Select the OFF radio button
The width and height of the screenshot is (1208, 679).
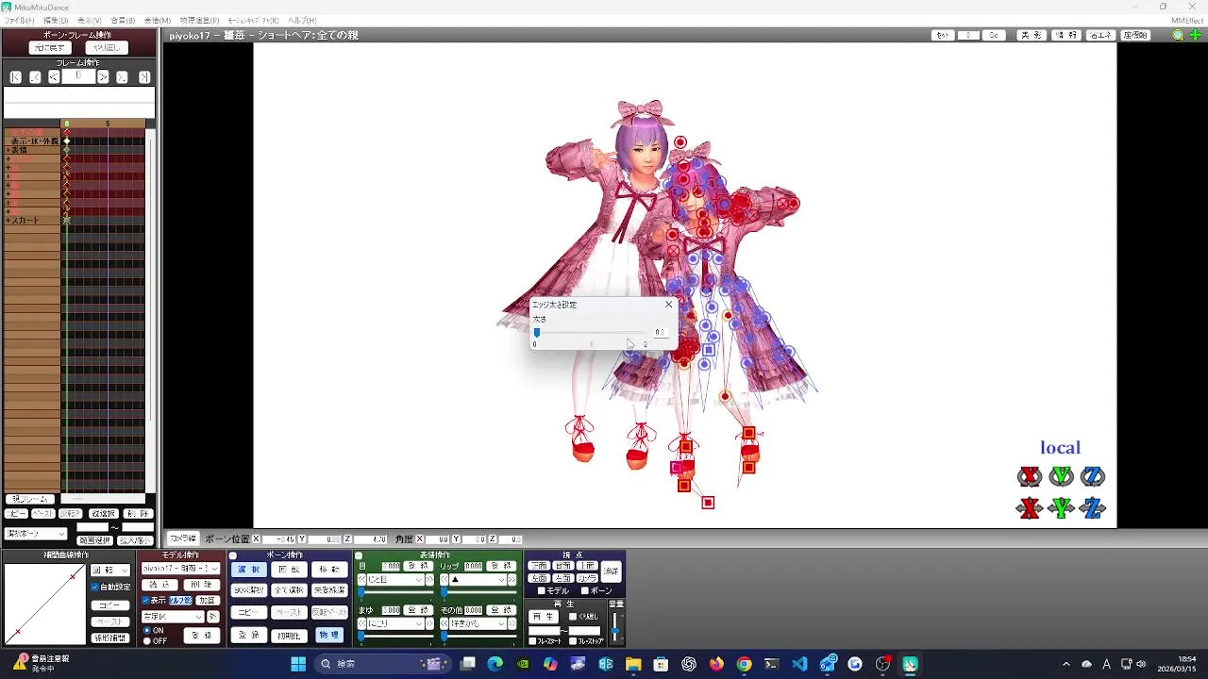[x=146, y=641]
